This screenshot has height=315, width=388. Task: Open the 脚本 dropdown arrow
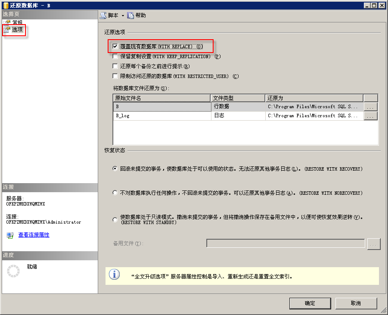point(123,16)
